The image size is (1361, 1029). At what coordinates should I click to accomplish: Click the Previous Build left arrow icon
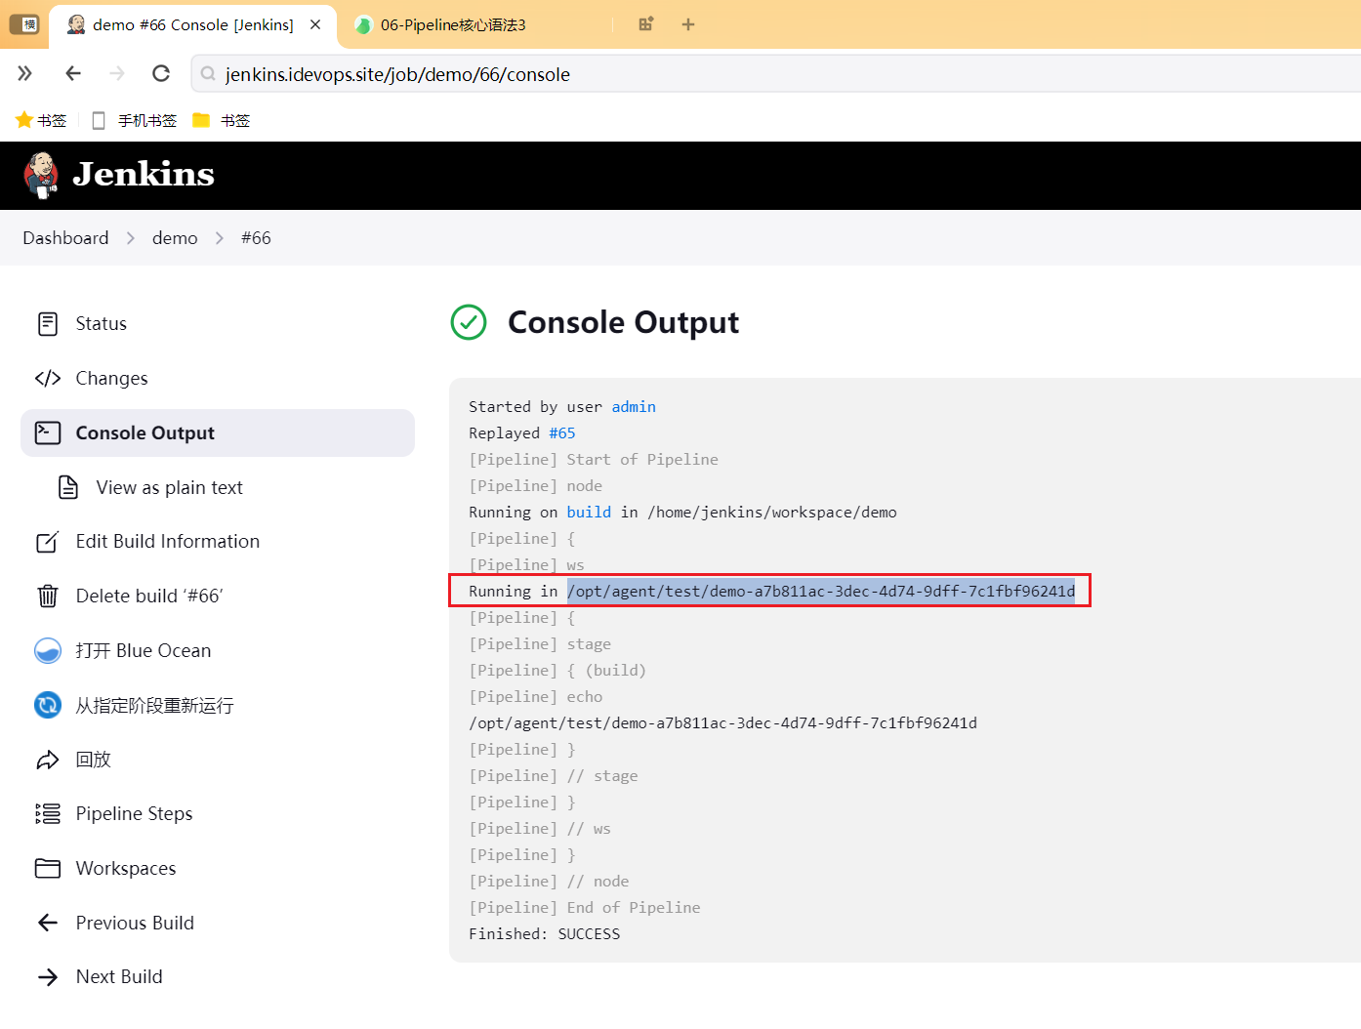click(48, 923)
